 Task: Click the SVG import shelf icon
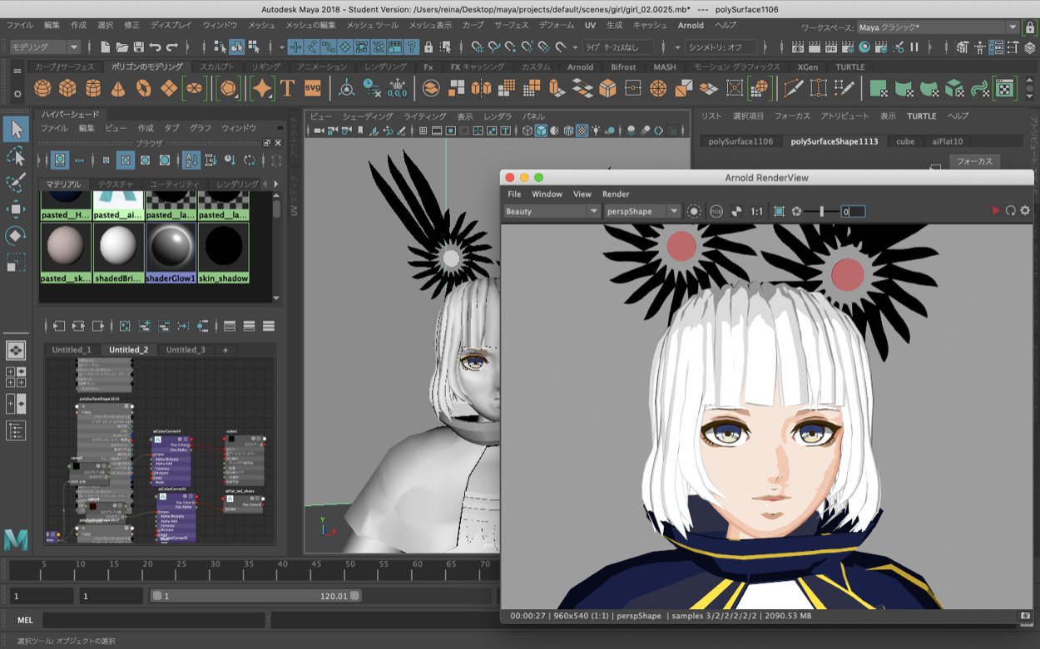313,88
